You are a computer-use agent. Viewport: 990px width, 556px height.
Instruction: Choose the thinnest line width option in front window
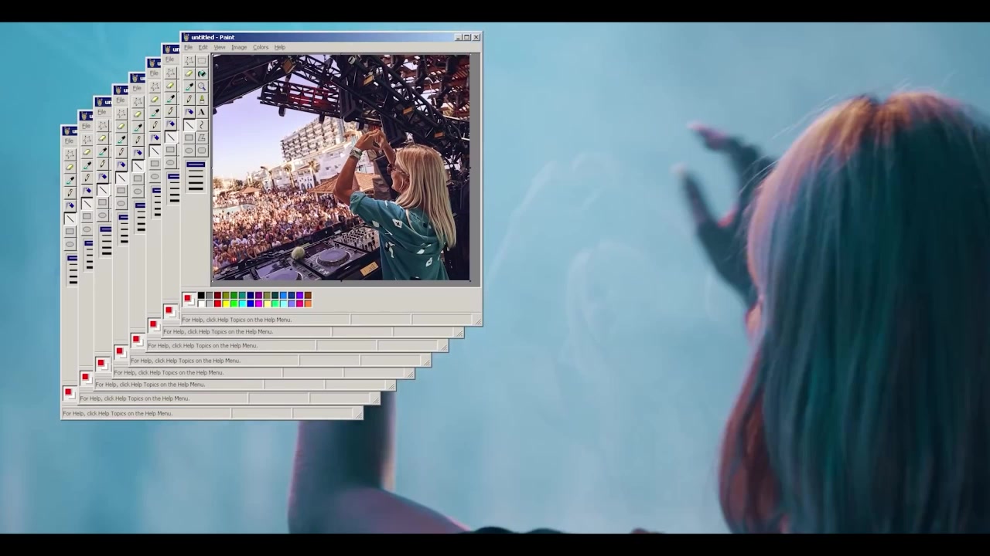pyautogui.click(x=196, y=164)
